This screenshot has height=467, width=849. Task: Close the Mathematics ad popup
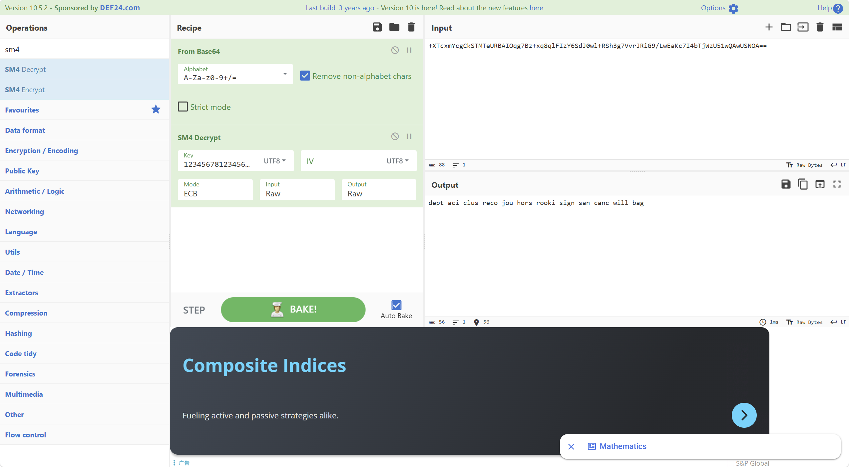(571, 447)
